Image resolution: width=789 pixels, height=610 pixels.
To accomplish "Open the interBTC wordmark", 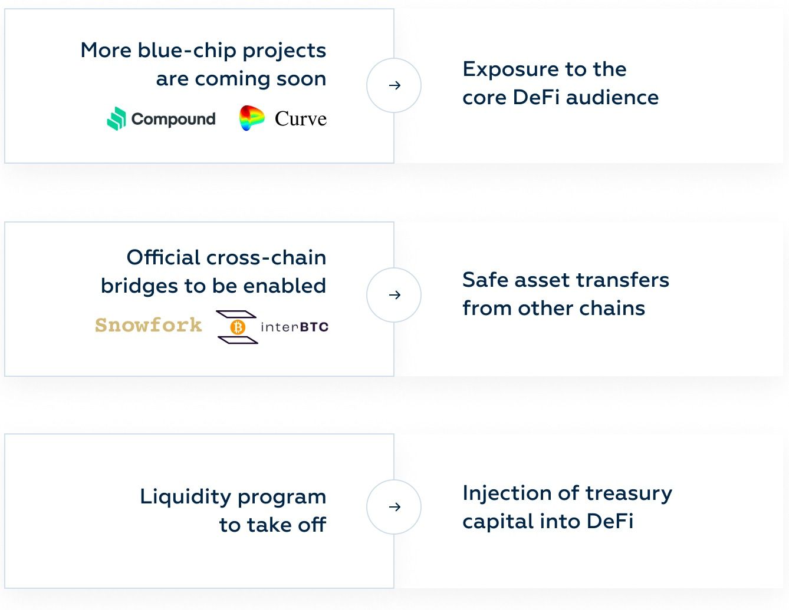I will (294, 327).
